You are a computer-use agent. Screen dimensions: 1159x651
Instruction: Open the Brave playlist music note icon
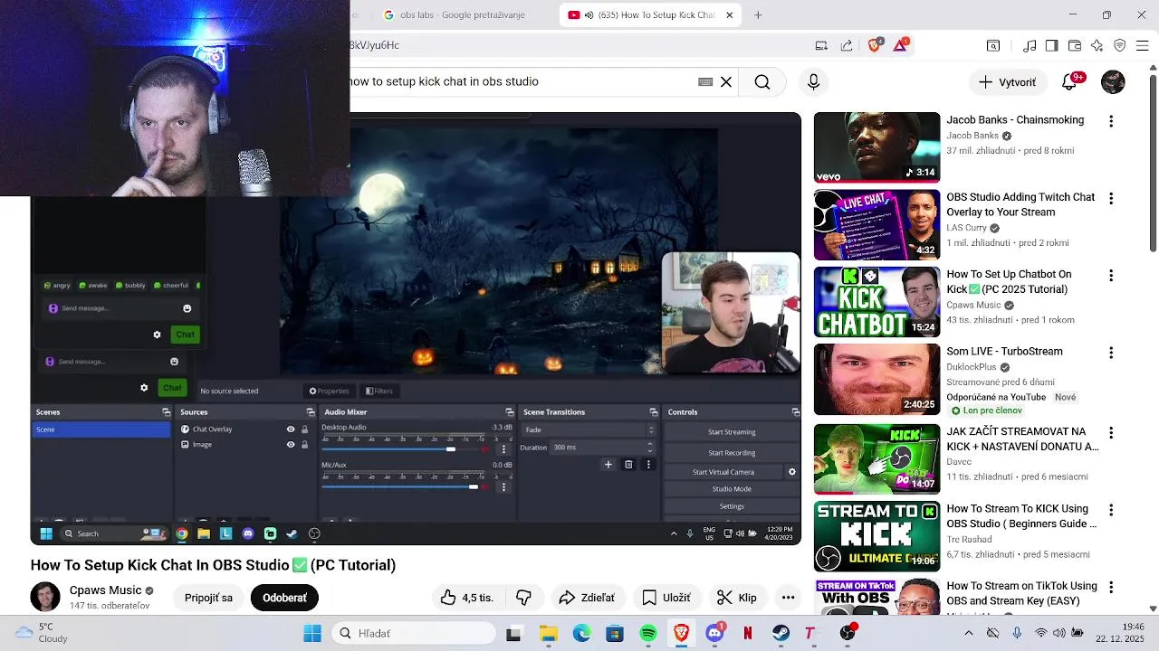[1030, 45]
